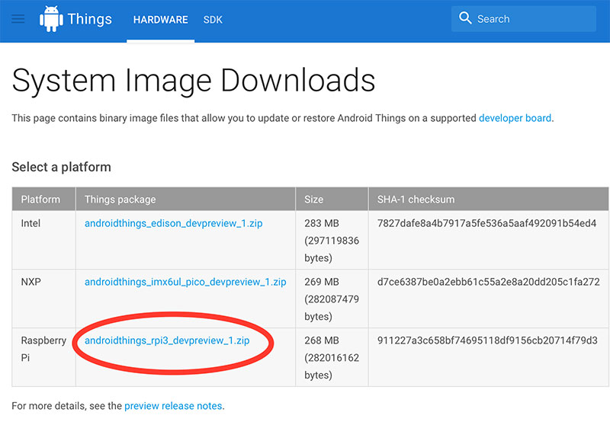Image resolution: width=610 pixels, height=444 pixels.
Task: Open the SDK tab
Action: tap(213, 21)
